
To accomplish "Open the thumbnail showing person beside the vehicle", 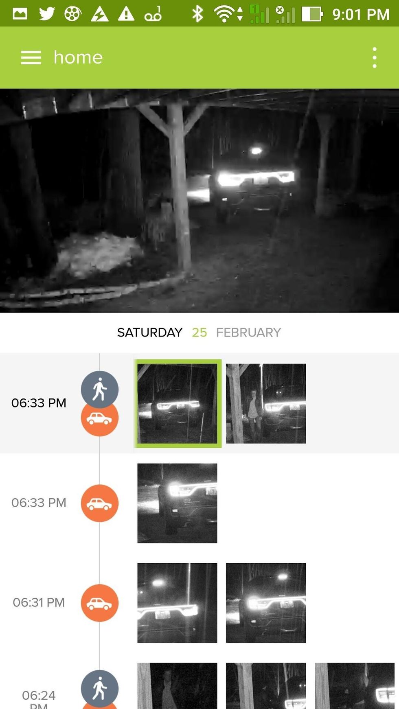I will (266, 403).
